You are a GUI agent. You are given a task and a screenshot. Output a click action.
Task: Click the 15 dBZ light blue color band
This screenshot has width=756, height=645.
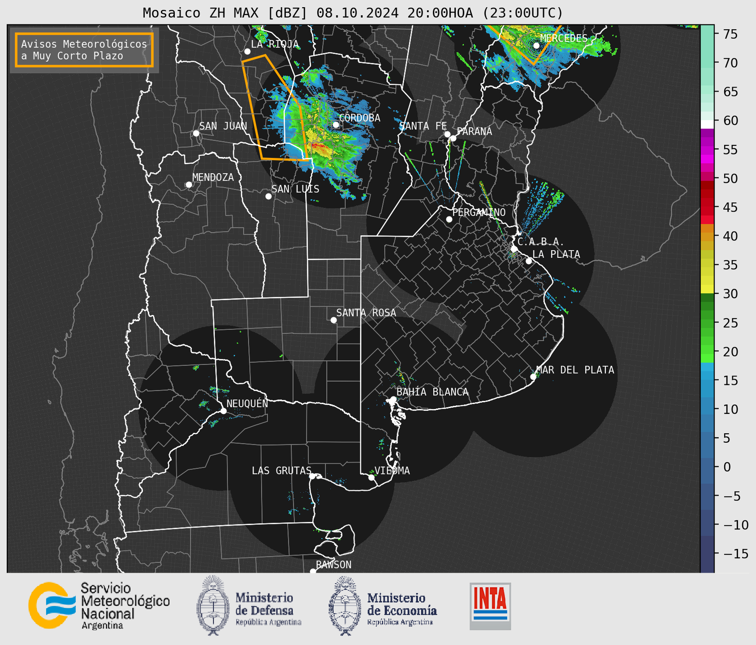[707, 380]
